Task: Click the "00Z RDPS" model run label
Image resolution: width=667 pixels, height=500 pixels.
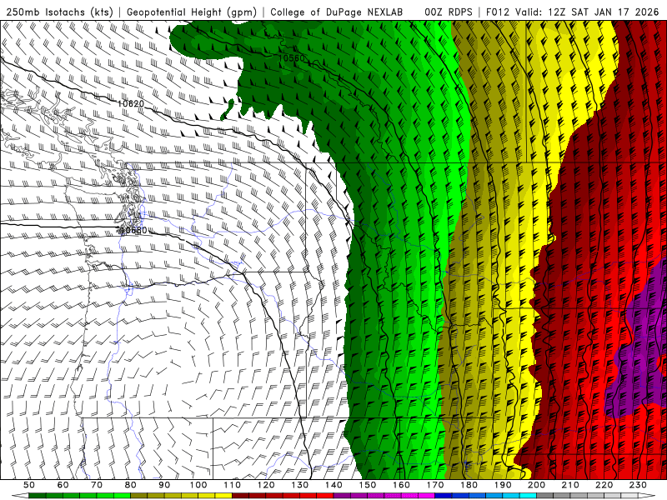Action: tap(449, 12)
